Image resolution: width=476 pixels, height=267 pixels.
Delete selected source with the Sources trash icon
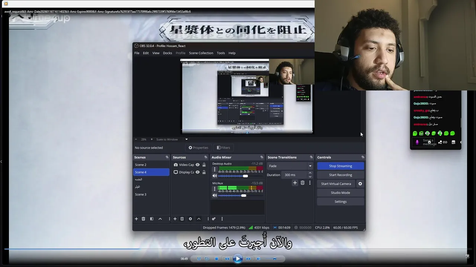(182, 219)
